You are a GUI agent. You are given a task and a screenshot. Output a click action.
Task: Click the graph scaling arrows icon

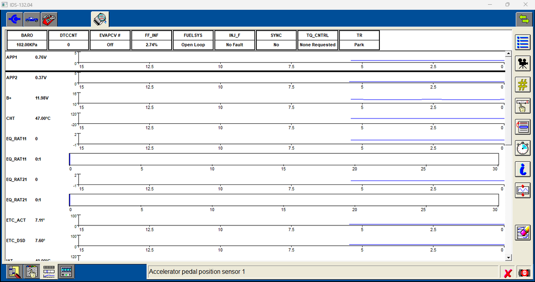pos(523,189)
